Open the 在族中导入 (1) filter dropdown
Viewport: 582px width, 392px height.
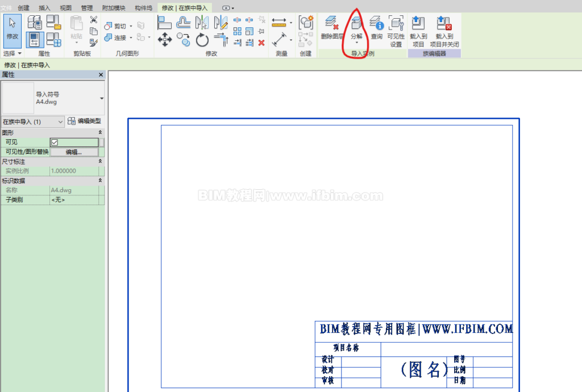(x=32, y=122)
